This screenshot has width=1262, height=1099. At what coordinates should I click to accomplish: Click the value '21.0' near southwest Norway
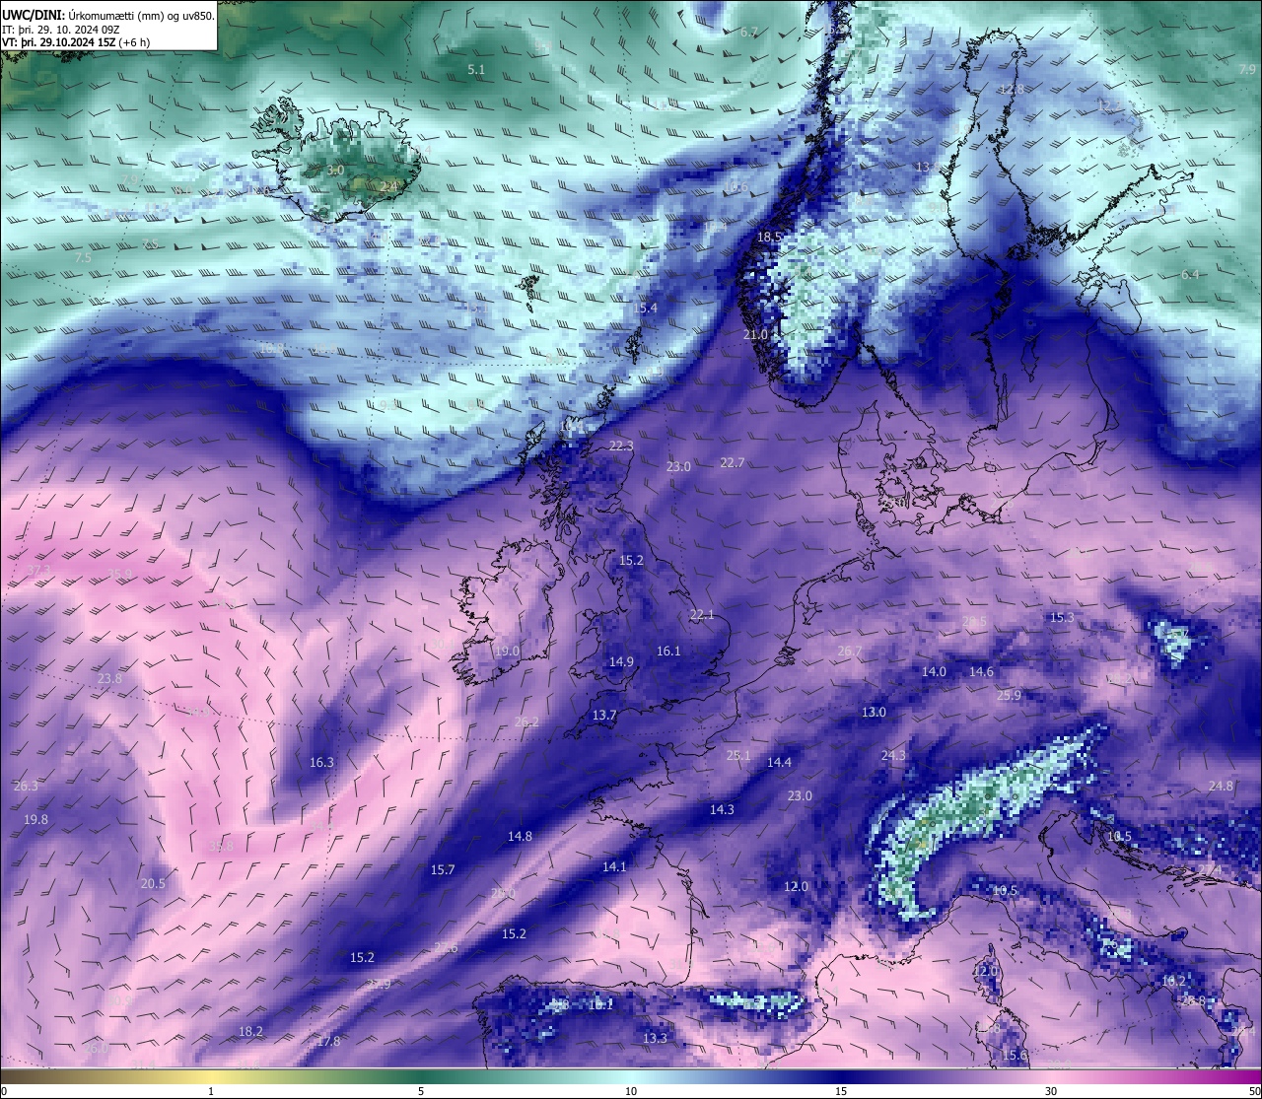pyautogui.click(x=754, y=335)
